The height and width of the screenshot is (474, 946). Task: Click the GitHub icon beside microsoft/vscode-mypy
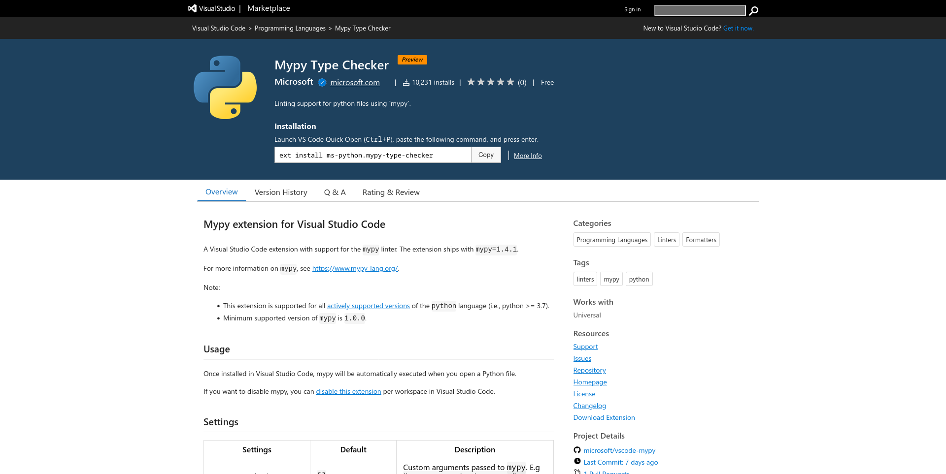pos(577,450)
